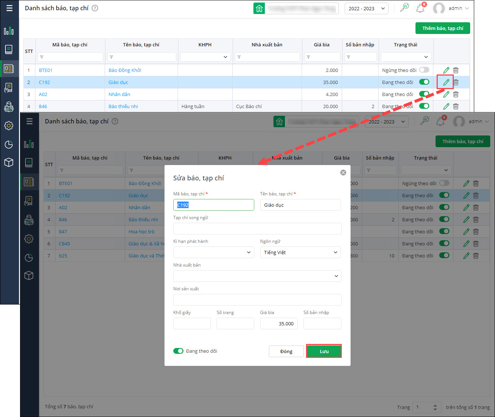The width and height of the screenshot is (495, 417).
Task: Open the bar chart dashboard in top window sidebar
Action: click(9, 31)
